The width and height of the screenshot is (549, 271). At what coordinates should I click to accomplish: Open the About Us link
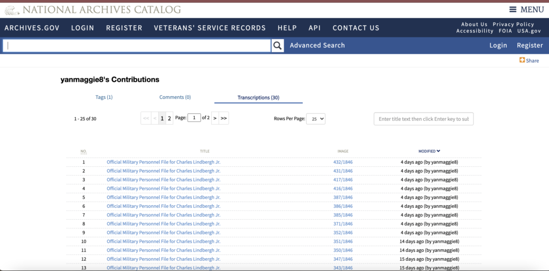click(474, 25)
